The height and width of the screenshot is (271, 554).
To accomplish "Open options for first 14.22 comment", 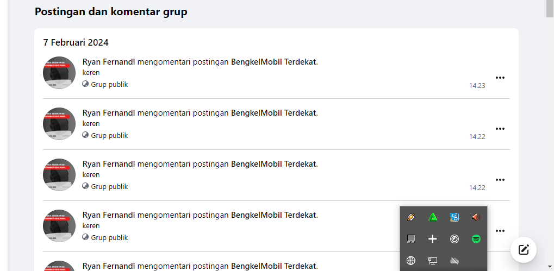I will tap(500, 129).
